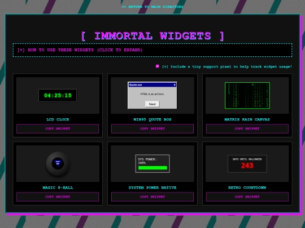Viewport: 305px width, 228px height.
Task: Click the 'SYSTEM POWER NATIVE' widget title
Action: pyautogui.click(x=152, y=187)
